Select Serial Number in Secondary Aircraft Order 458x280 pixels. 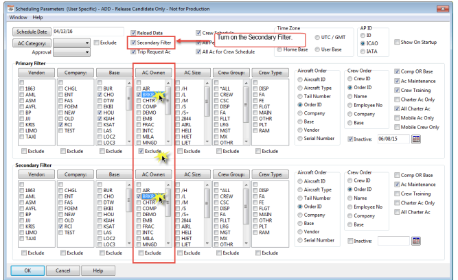[300, 240]
